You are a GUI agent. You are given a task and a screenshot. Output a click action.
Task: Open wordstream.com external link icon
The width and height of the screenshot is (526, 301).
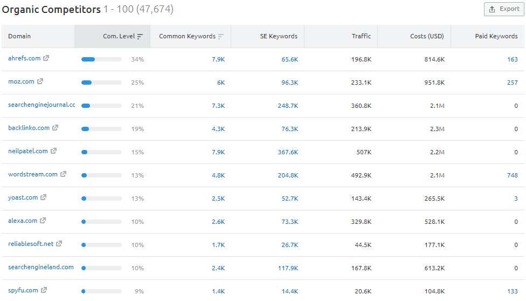click(x=63, y=174)
